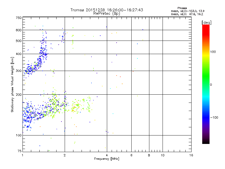The width and height of the screenshot is (225, 169).
Task: Click the "6" x-axis tick label
Action: (131, 155)
